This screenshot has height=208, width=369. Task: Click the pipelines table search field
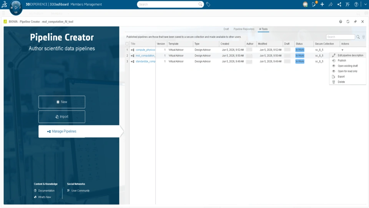click(x=341, y=37)
